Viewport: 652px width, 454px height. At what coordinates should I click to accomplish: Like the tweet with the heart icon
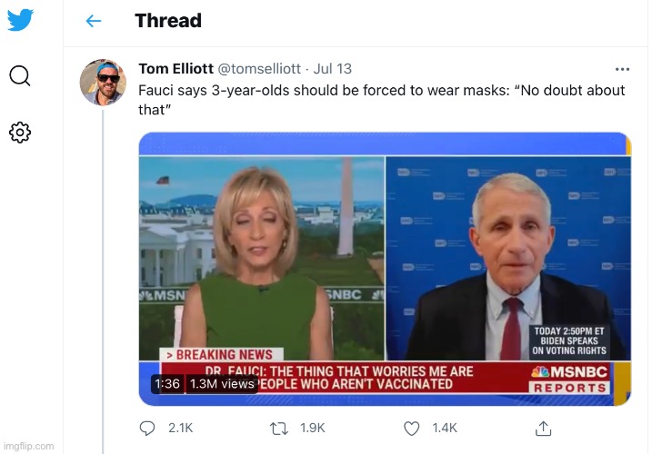click(411, 428)
